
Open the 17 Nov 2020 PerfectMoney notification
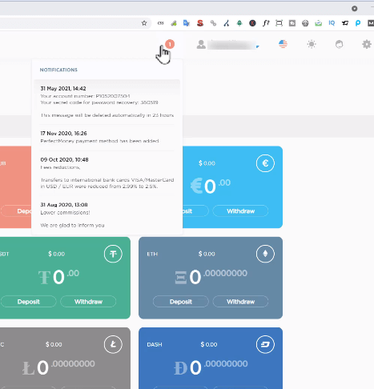(x=107, y=137)
